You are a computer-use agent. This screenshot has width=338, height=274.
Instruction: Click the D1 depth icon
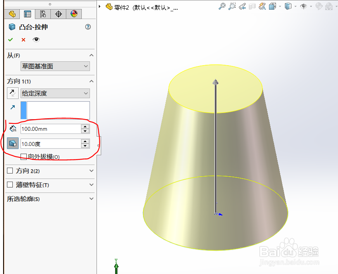point(13,128)
